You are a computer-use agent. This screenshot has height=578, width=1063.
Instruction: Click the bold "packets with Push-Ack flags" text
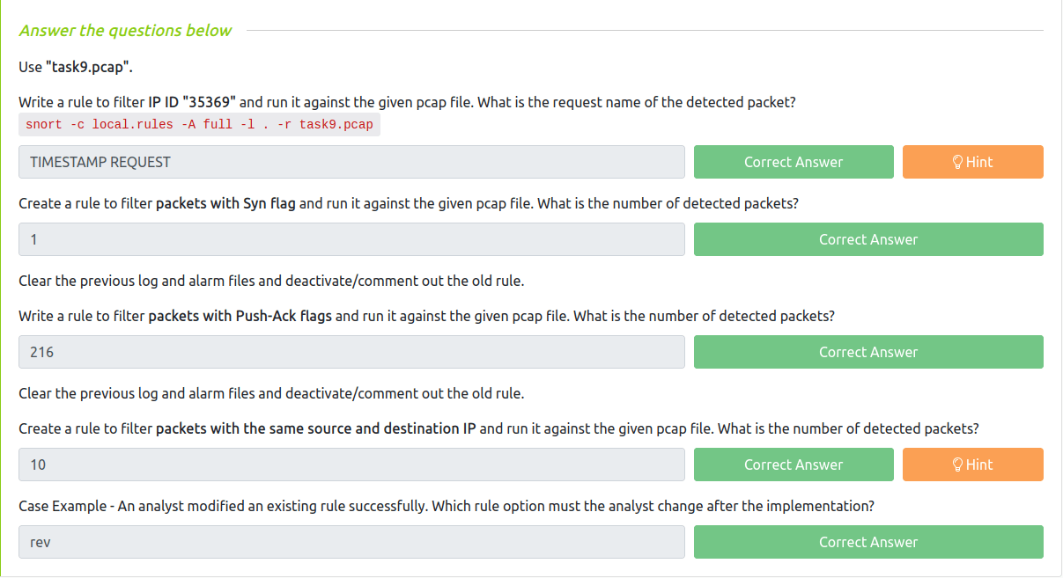[240, 316]
